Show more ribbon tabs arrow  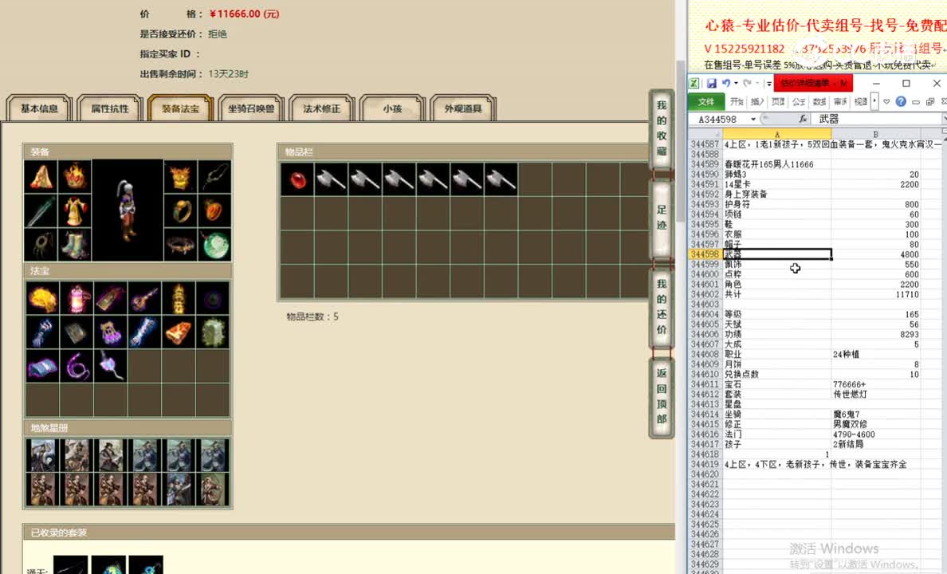pyautogui.click(x=874, y=101)
